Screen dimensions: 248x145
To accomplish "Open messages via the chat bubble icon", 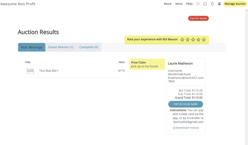I will pos(205,4).
